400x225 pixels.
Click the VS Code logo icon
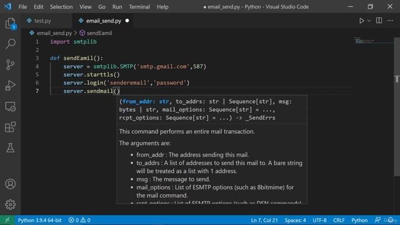(7, 6)
